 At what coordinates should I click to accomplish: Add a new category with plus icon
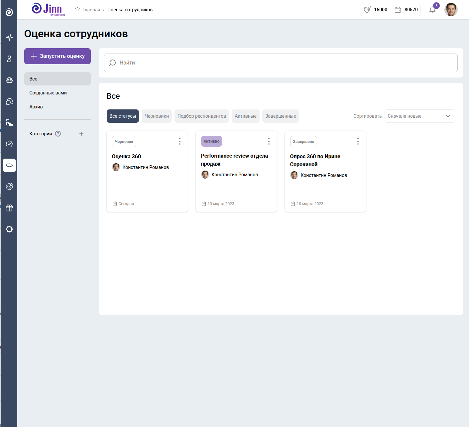coord(81,134)
